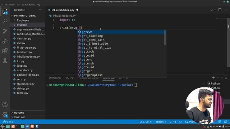This screenshot has width=230, height=129.
Task: Expand the OUTLINE section
Action: 28,113
